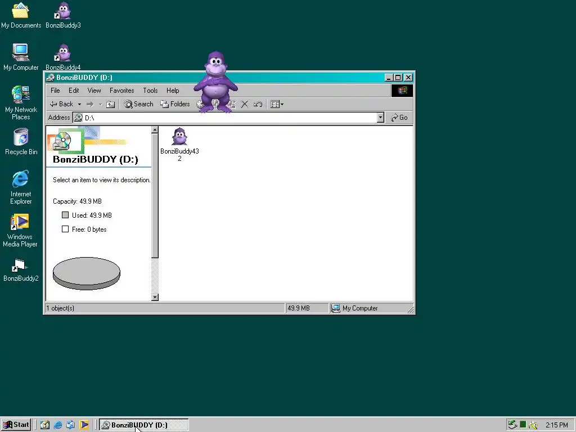Screen dimensions: 576x432
Task: Click the tray icon left of the clock
Action: 533,425
